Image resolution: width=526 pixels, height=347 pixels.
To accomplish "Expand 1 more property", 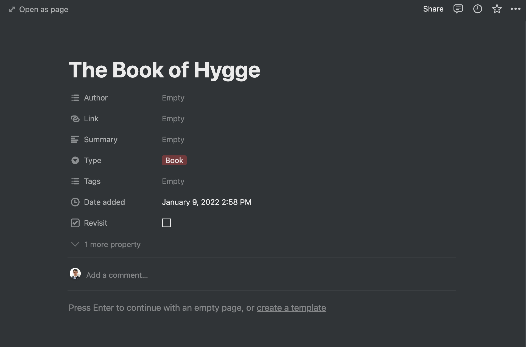I will click(106, 244).
